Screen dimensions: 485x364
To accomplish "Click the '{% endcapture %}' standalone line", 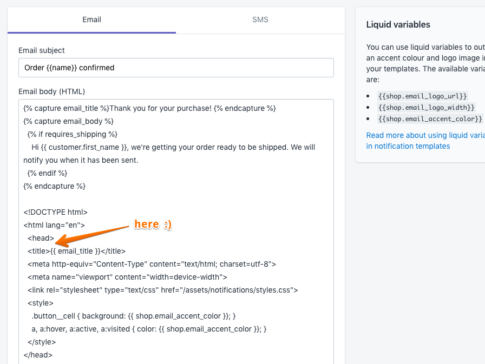I will click(x=55, y=186).
